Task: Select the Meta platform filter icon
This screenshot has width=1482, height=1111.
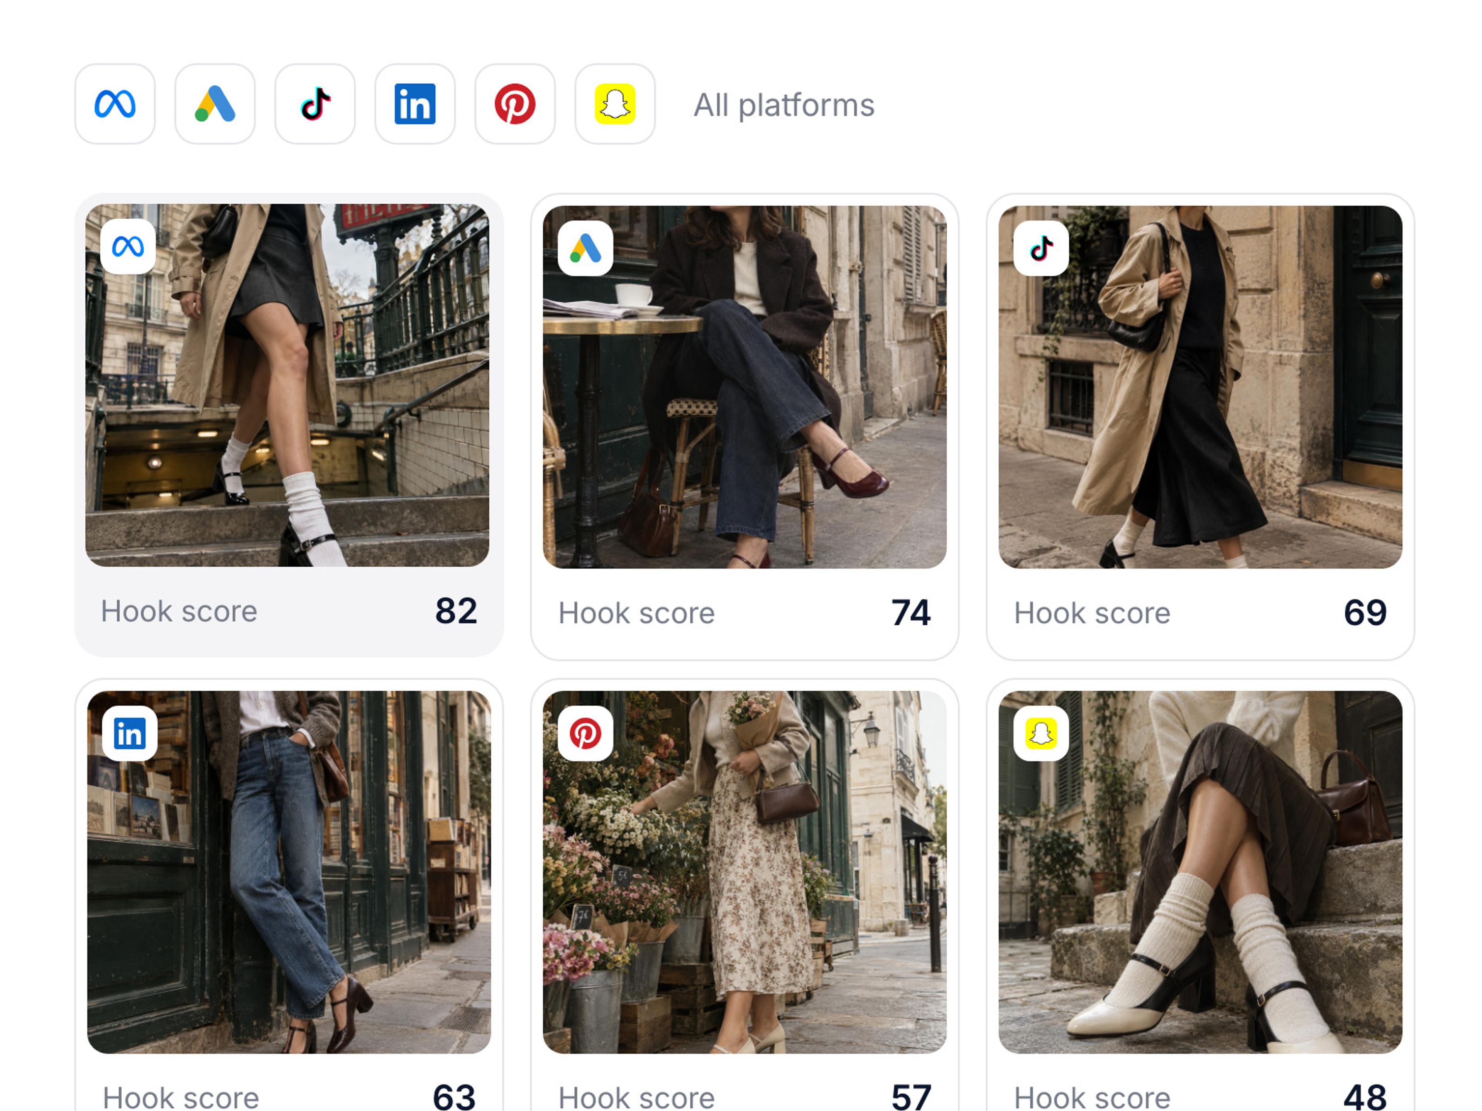Action: tap(115, 104)
